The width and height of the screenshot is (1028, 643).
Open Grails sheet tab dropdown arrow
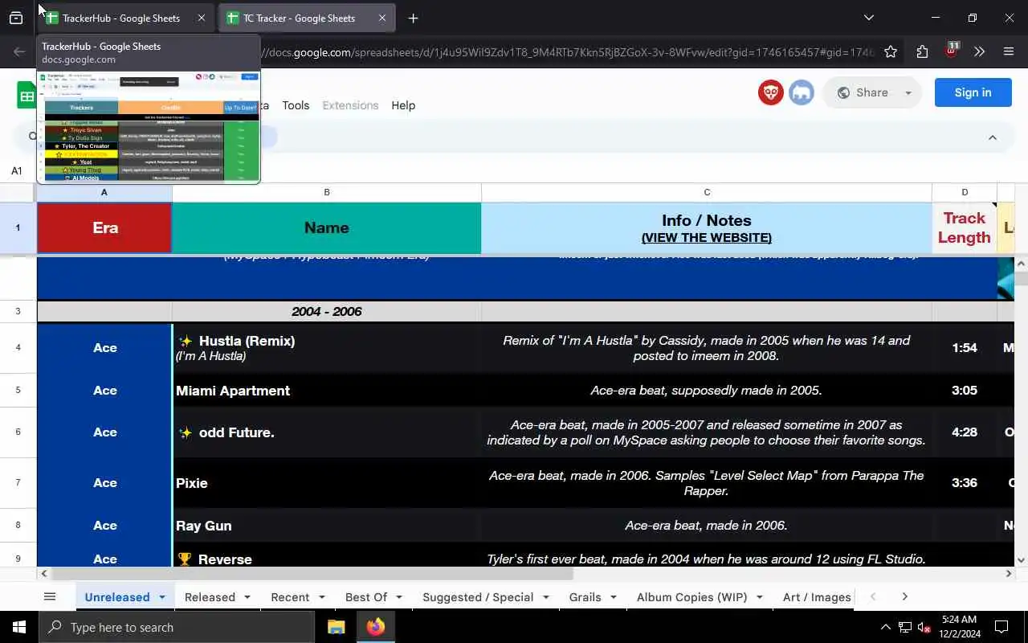(613, 597)
